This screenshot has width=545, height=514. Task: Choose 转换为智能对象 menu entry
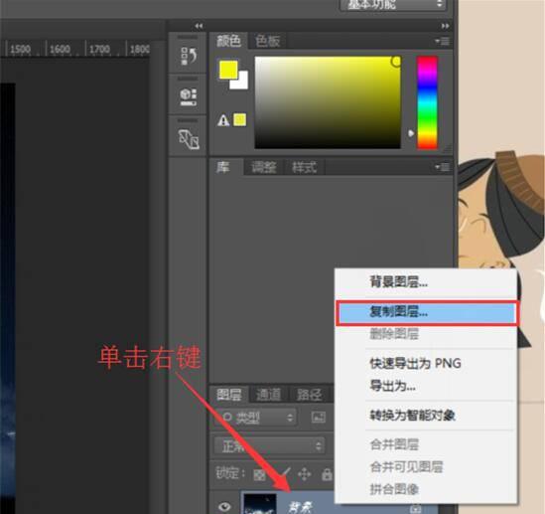pos(413,416)
